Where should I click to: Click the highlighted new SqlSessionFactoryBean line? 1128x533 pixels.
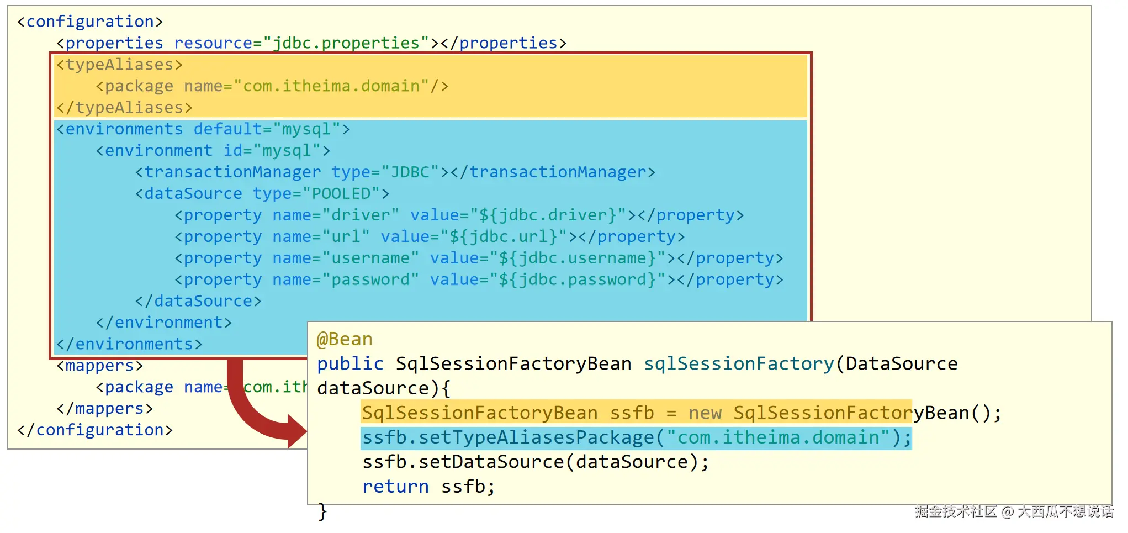pyautogui.click(x=681, y=413)
